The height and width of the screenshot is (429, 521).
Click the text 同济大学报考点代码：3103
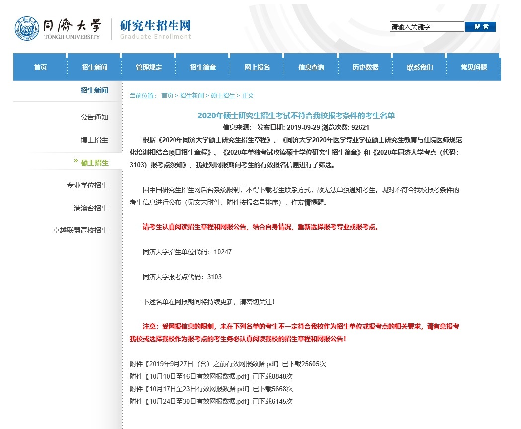182,277
